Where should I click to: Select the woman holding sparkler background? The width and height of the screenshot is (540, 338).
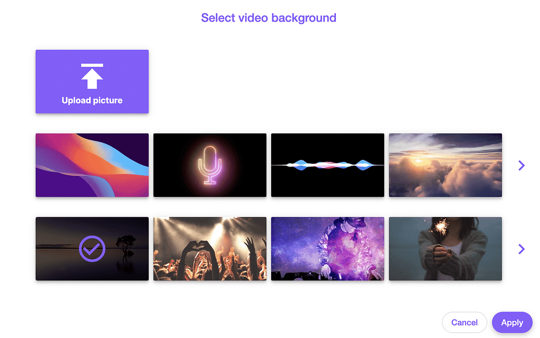[x=445, y=249]
